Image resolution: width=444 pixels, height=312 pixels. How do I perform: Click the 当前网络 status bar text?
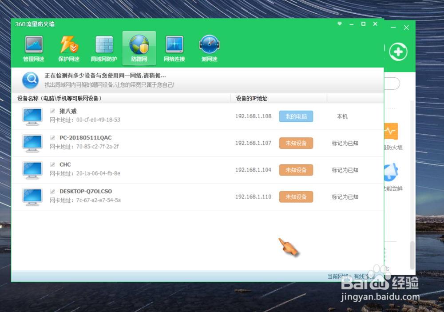click(351, 276)
